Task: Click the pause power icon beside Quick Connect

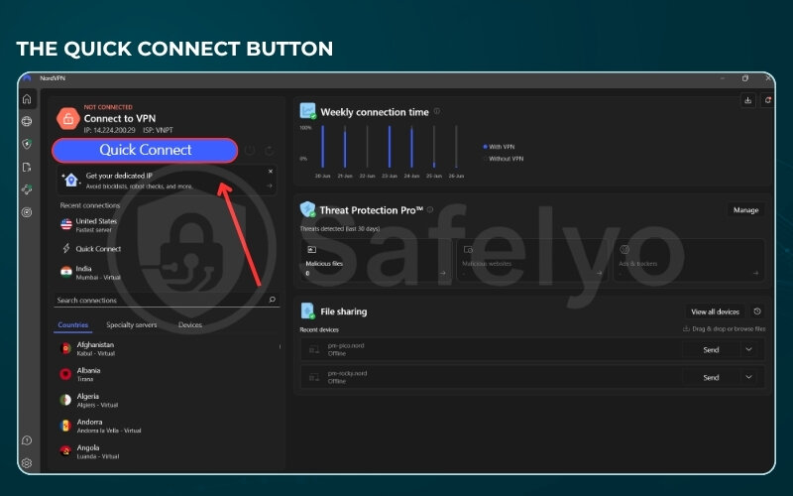Action: (250, 151)
